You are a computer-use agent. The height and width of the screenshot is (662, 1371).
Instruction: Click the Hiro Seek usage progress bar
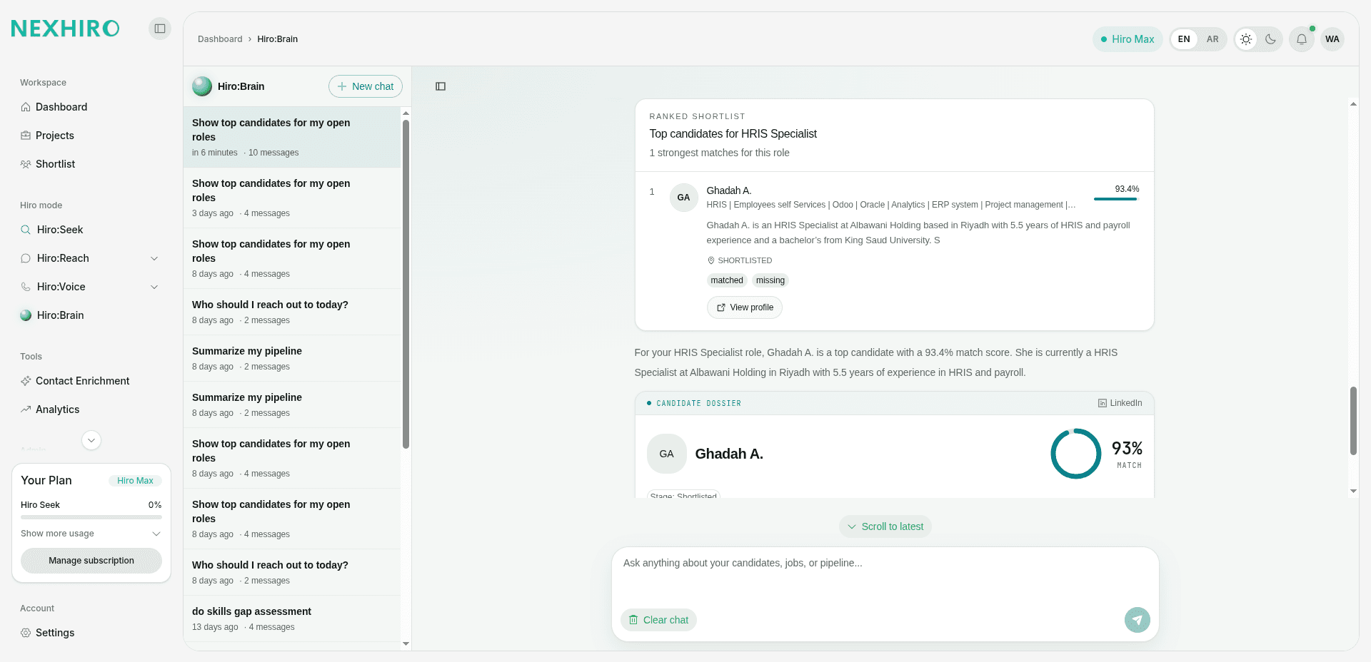pyautogui.click(x=91, y=517)
